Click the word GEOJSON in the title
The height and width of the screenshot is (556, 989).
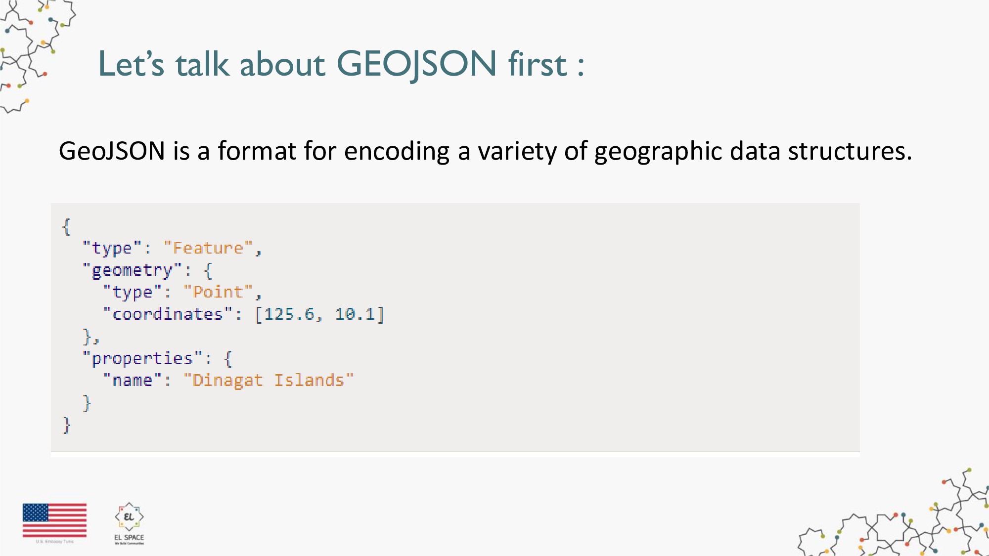(416, 64)
